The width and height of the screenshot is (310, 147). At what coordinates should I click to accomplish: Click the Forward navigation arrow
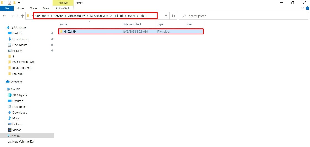(x=12, y=16)
